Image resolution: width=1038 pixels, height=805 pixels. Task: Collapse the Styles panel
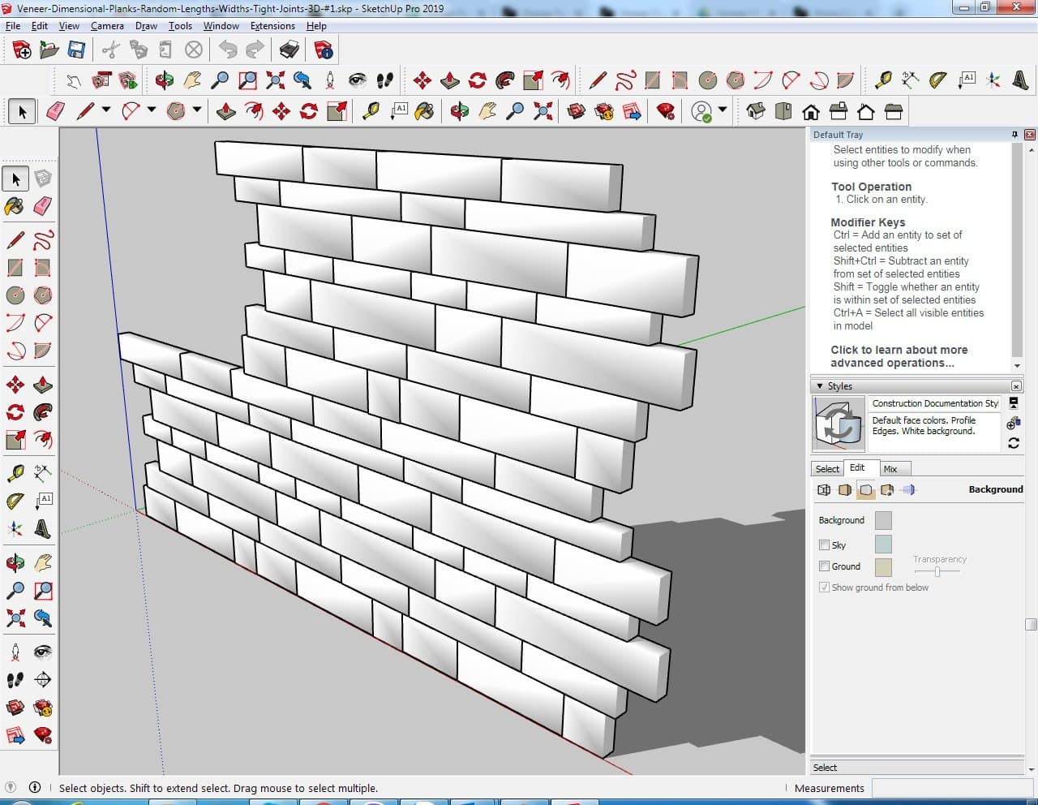click(x=820, y=386)
